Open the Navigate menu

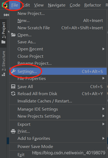click(57, 5)
